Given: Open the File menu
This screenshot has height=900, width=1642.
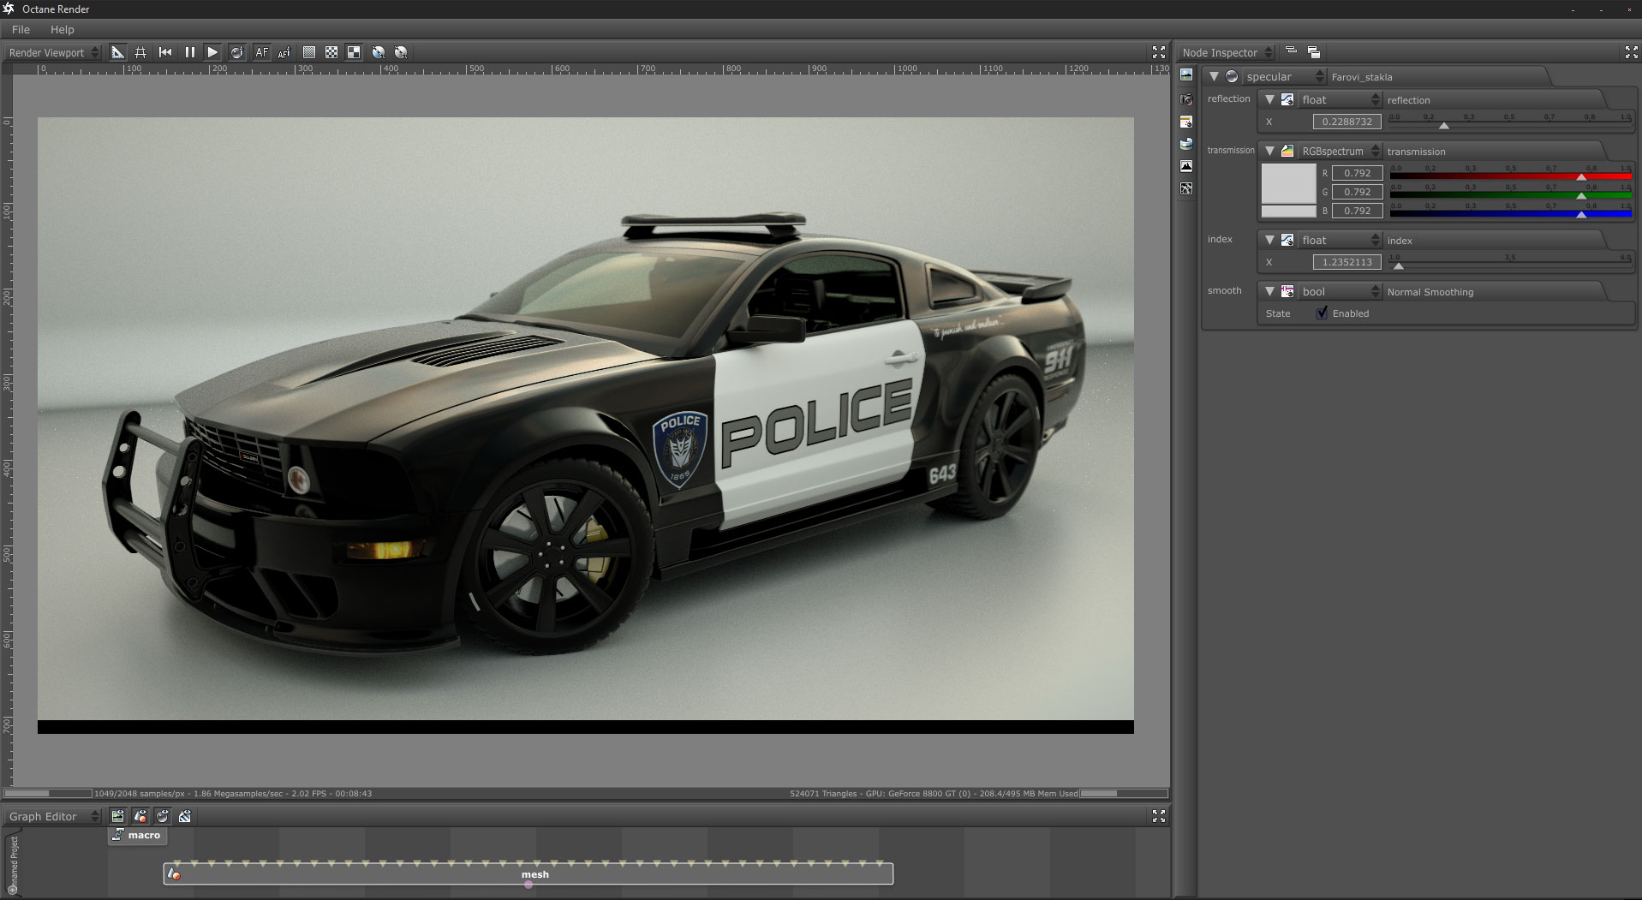Looking at the screenshot, I should 21,29.
